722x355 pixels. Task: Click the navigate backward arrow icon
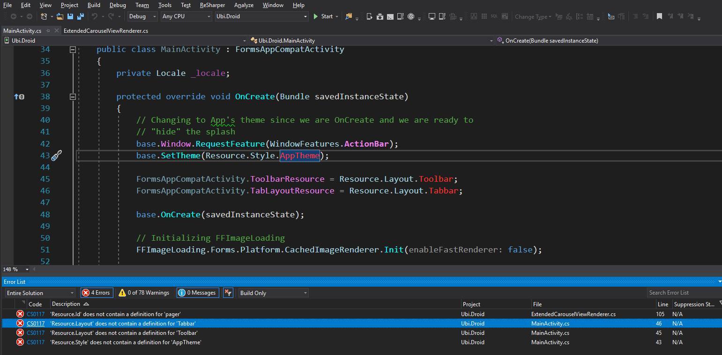pyautogui.click(x=14, y=16)
